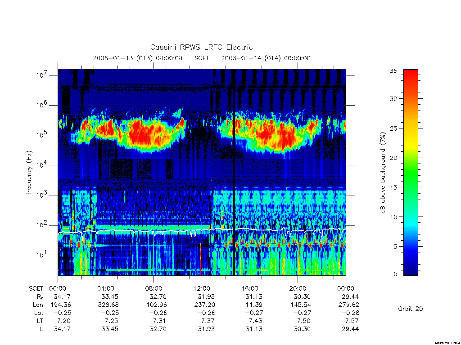Click the Lon value "194.36"
Viewport: 461px width, 345px height.
61,305
